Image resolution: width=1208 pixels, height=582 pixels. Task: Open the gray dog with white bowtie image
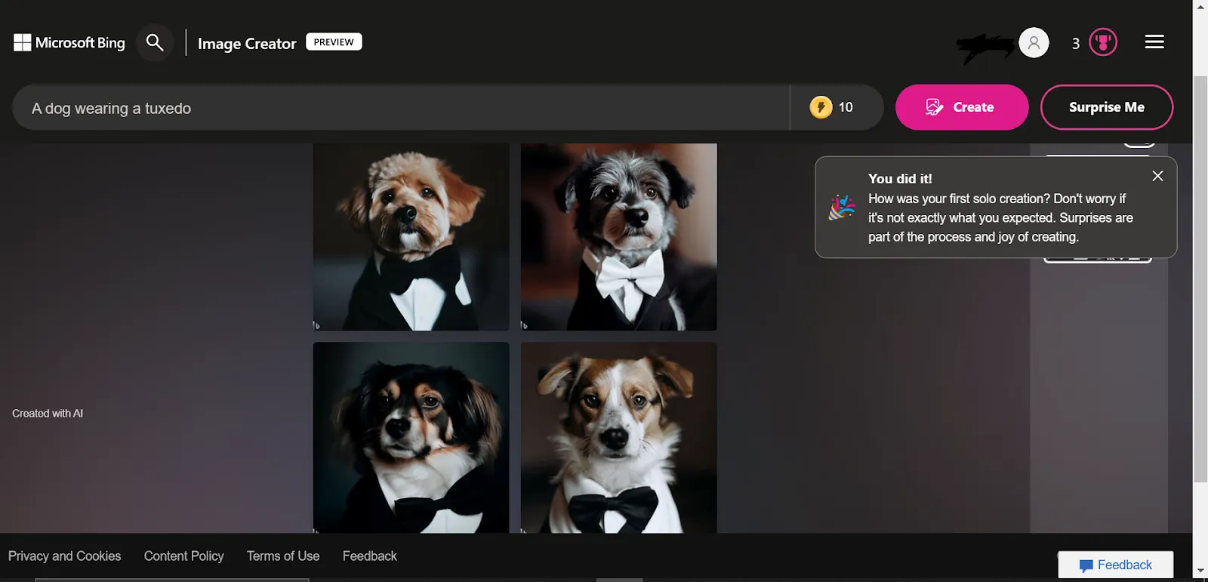[x=618, y=237]
